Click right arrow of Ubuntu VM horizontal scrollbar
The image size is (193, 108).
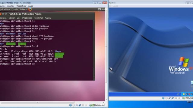(104, 102)
